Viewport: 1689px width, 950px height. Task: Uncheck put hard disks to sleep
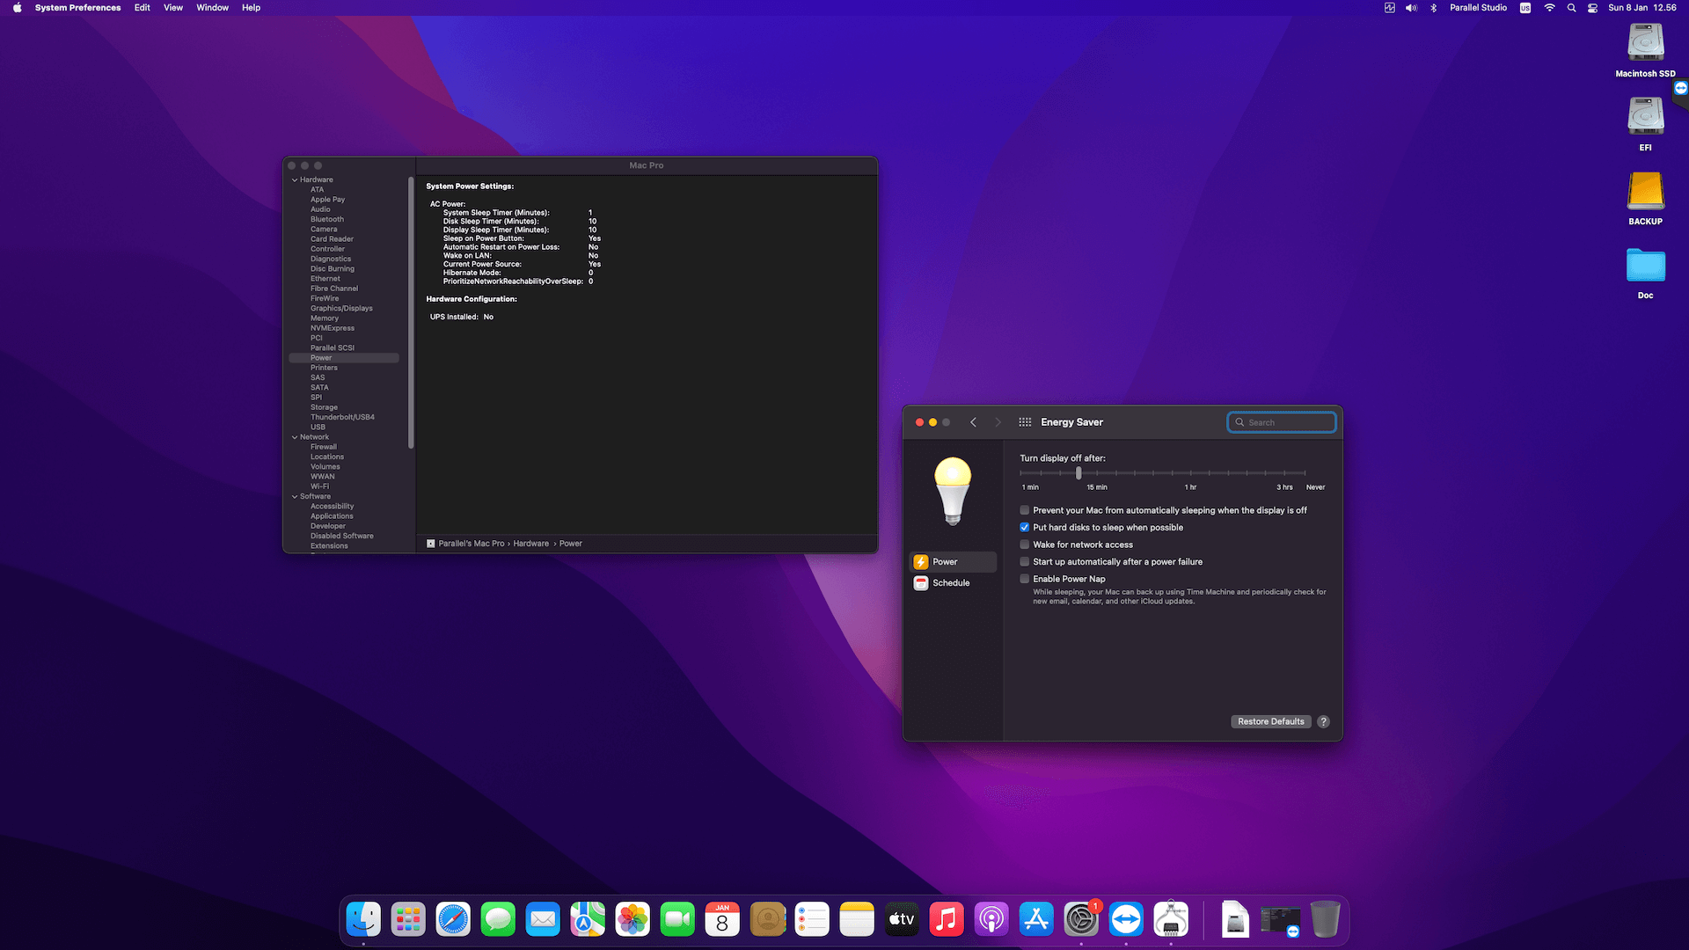click(1024, 527)
